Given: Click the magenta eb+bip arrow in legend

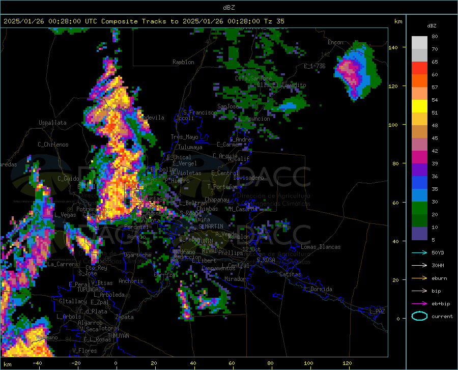Looking at the screenshot, I should click(419, 304).
